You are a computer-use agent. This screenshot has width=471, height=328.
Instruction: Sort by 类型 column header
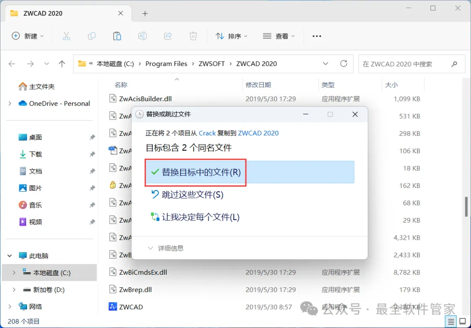point(328,85)
